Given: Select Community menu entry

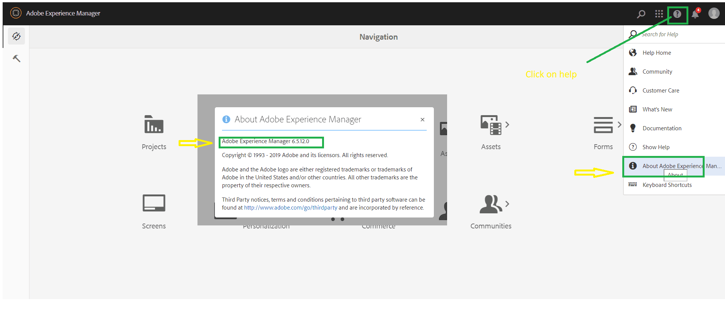Looking at the screenshot, I should (674, 72).
